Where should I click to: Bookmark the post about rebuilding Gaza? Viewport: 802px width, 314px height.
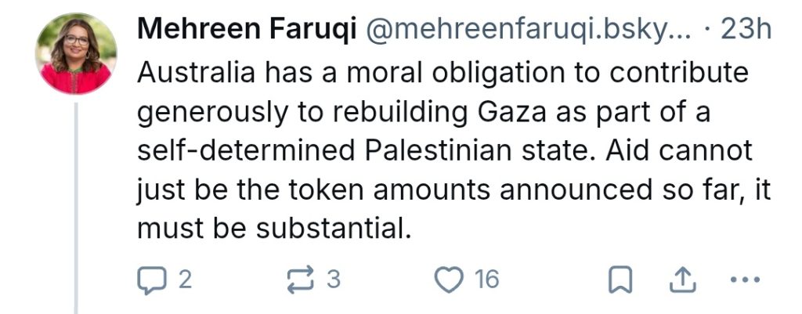[x=621, y=280]
